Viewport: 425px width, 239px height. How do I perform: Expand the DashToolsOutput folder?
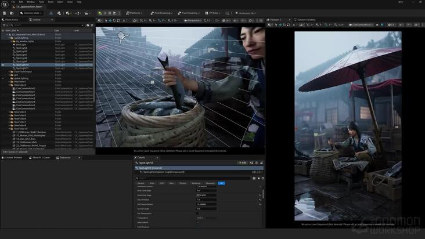coord(9,72)
